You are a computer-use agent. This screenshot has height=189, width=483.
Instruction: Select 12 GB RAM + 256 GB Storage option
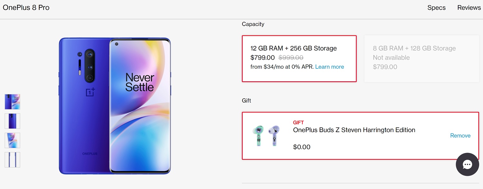299,59
